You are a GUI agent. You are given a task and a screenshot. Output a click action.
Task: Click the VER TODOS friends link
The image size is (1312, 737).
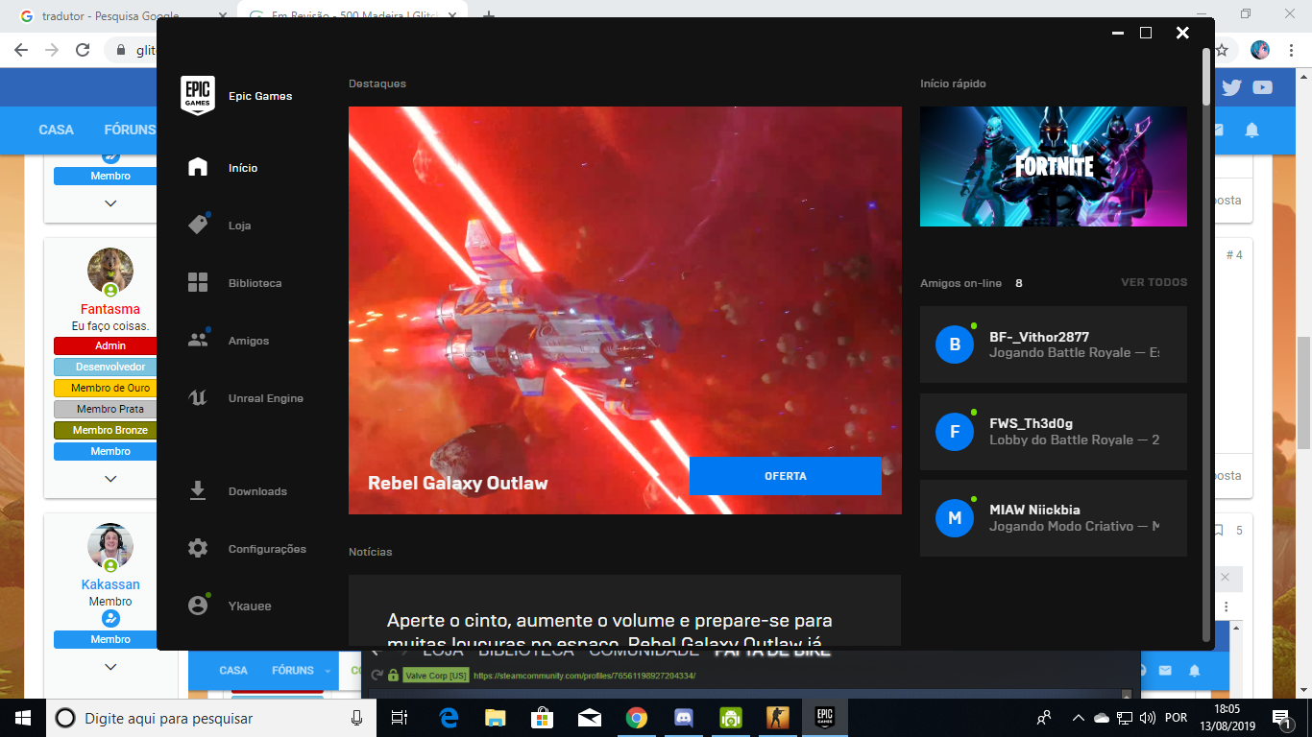point(1154,283)
